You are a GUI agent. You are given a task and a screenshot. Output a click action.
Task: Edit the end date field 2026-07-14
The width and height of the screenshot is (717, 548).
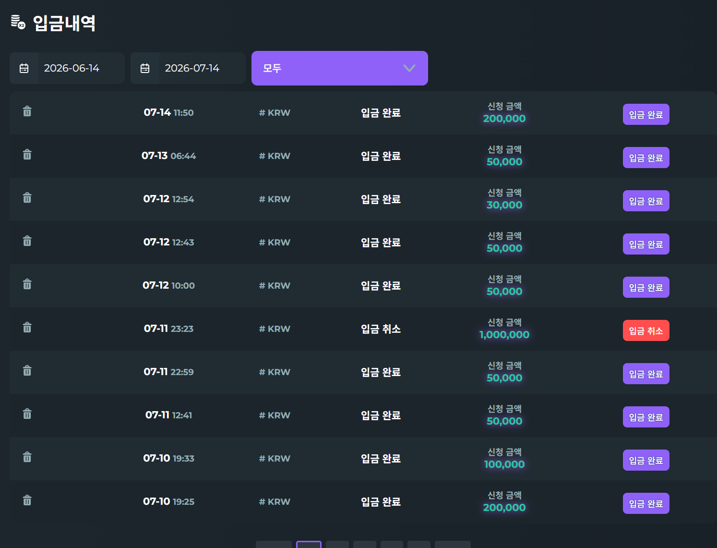pos(188,68)
